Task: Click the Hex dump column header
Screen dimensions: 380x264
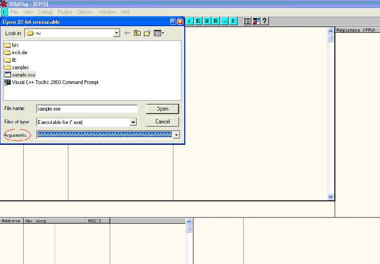Action: tap(55, 221)
